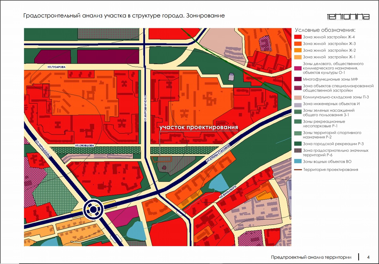Viewport: 379px width, 264px height.
Task: Click the orange-outlined project site on the map
Action: click(x=161, y=159)
